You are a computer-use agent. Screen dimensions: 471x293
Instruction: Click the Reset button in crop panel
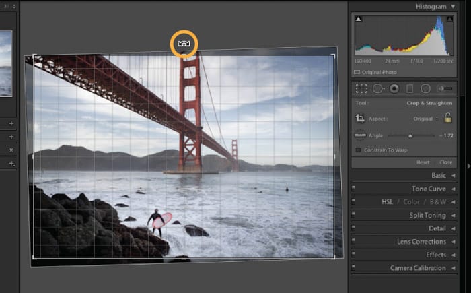point(423,162)
